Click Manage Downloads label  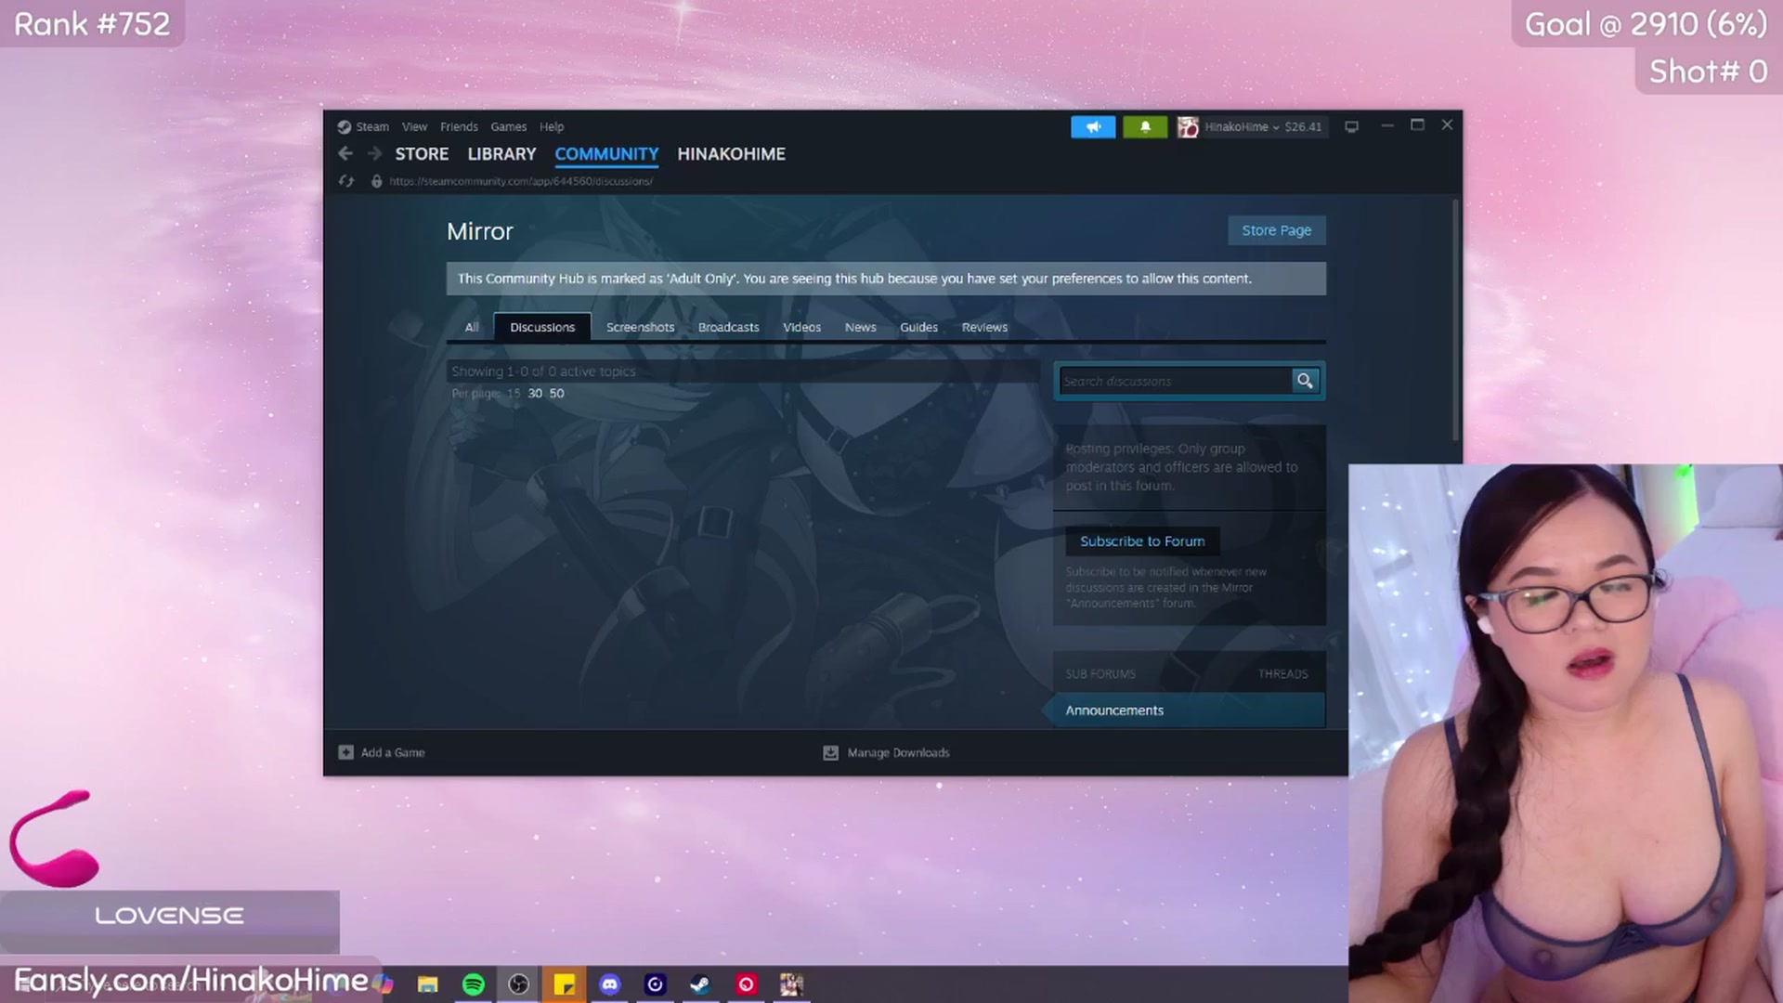coord(898,752)
